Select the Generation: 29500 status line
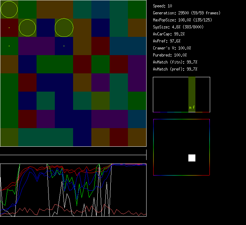Image resolution: width=246 pixels, height=225 pixels. 187,13
